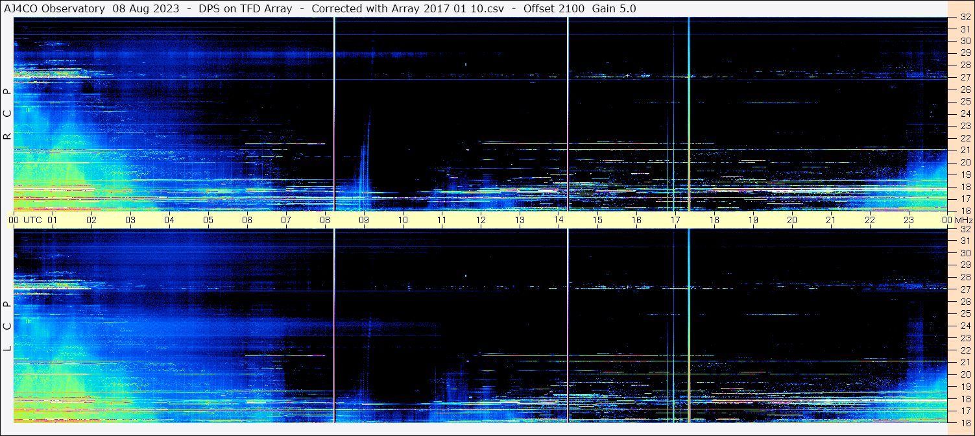This screenshot has height=436, width=975.
Task: Click the '21' hour tick on time axis
Action: point(831,220)
